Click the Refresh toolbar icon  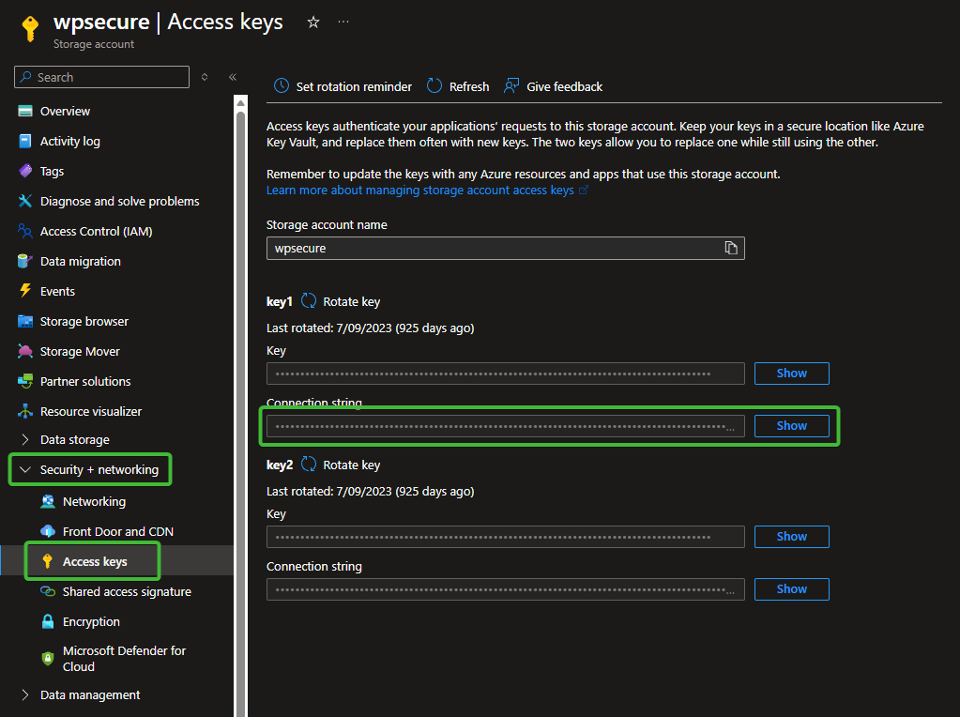pyautogui.click(x=434, y=86)
